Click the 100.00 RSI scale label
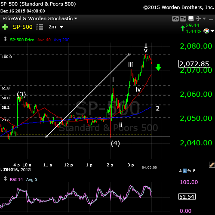This screenshot has width=215, height=215. (189, 182)
